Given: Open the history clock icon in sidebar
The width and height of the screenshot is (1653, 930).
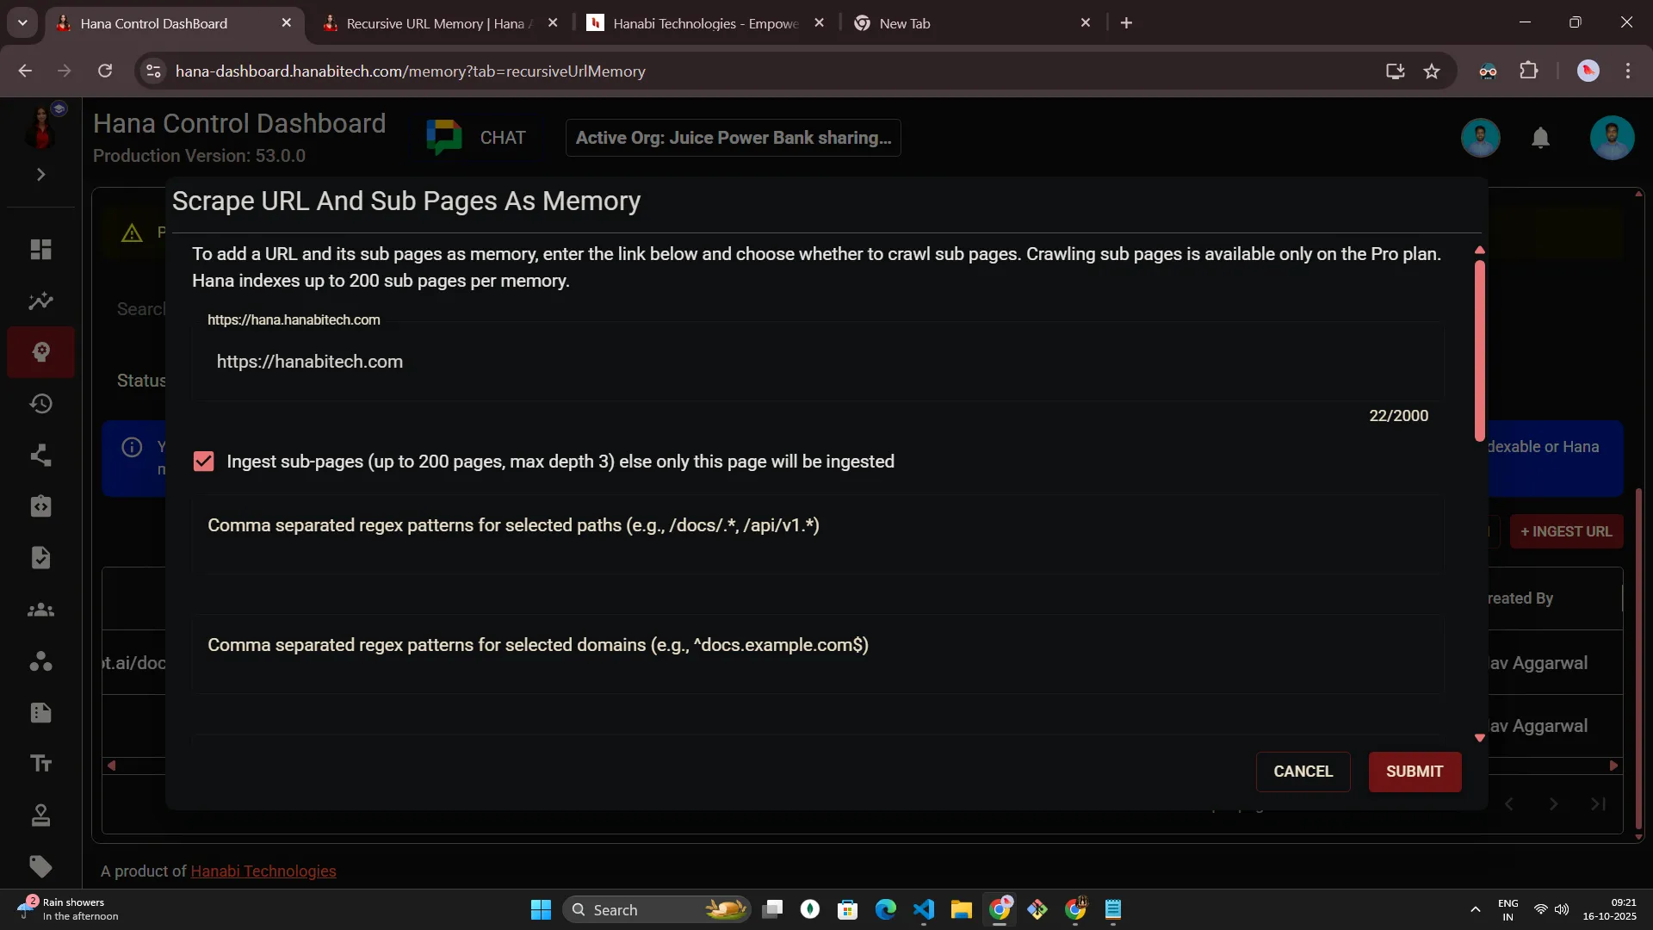Looking at the screenshot, I should coord(40,404).
